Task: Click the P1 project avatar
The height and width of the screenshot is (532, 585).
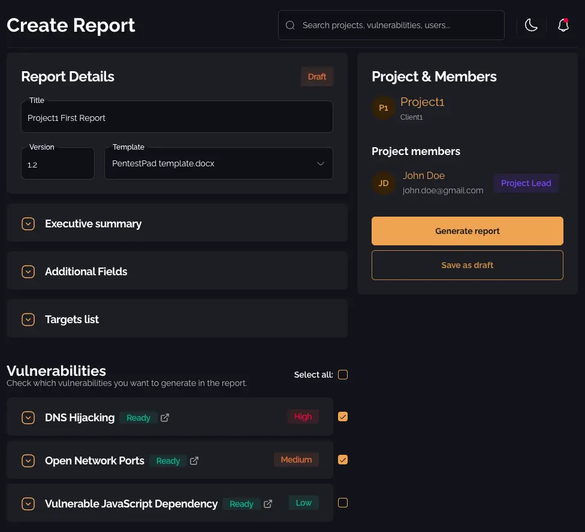Action: [x=384, y=108]
